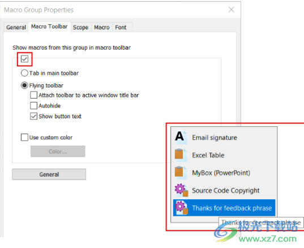This screenshot has width=304, height=248.
Task: Click the General button at bottom
Action: 49,174
